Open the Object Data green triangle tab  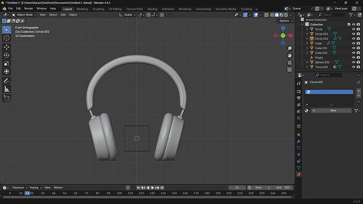(299, 167)
